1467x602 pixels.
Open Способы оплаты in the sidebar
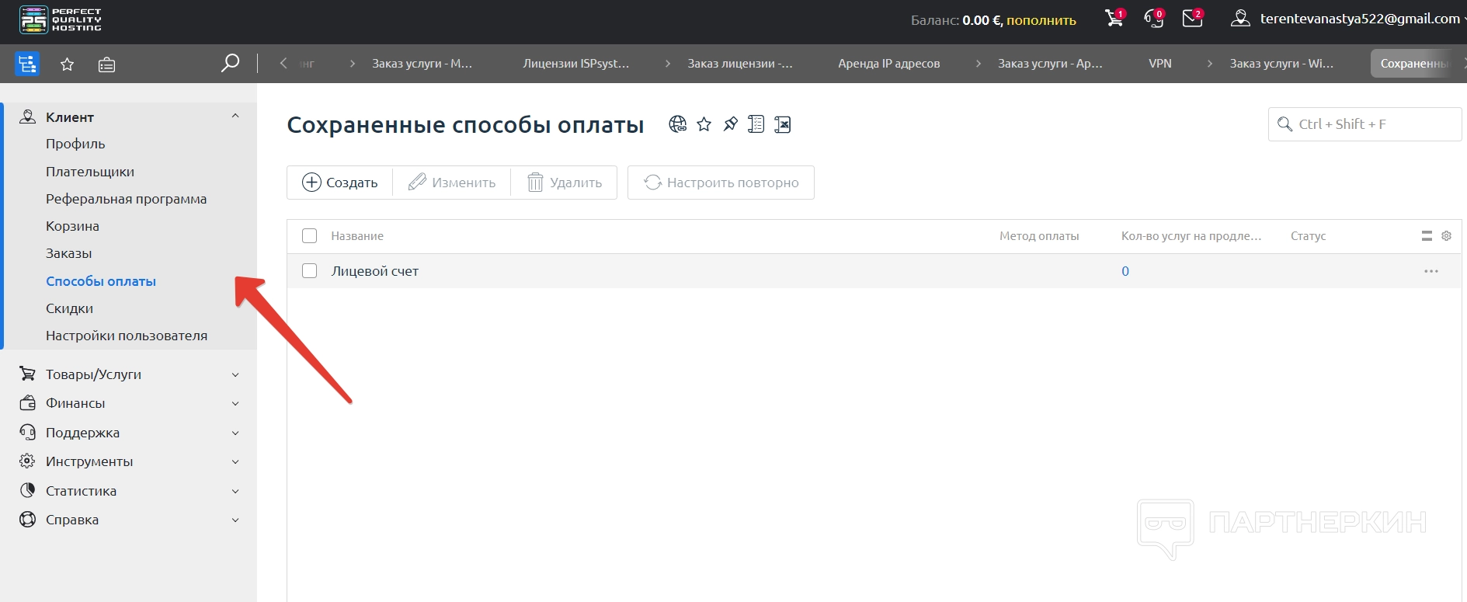click(x=101, y=281)
